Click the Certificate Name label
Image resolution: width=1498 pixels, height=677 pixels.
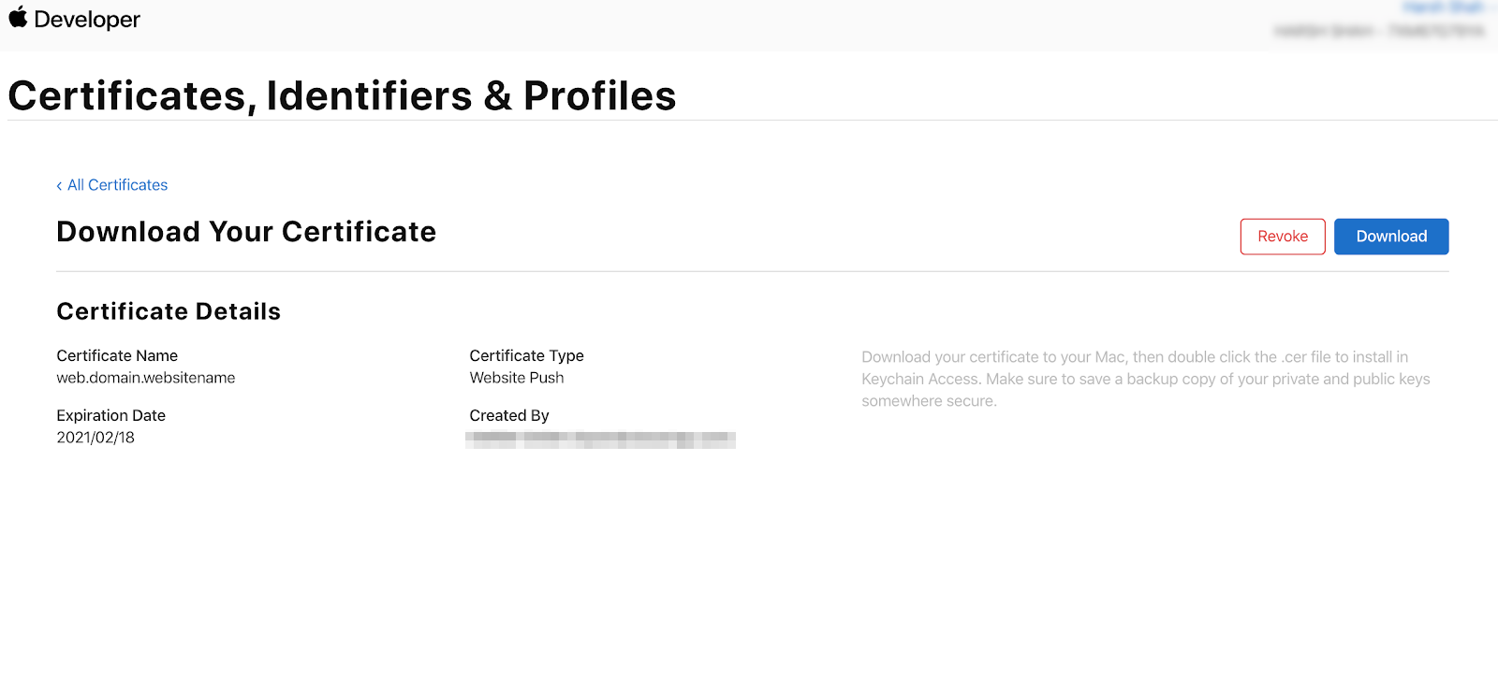[117, 355]
